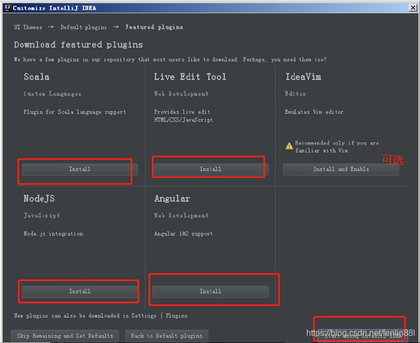Select the Featured plugins step breadcrumb
This screenshot has width=420, height=343.
point(154,27)
